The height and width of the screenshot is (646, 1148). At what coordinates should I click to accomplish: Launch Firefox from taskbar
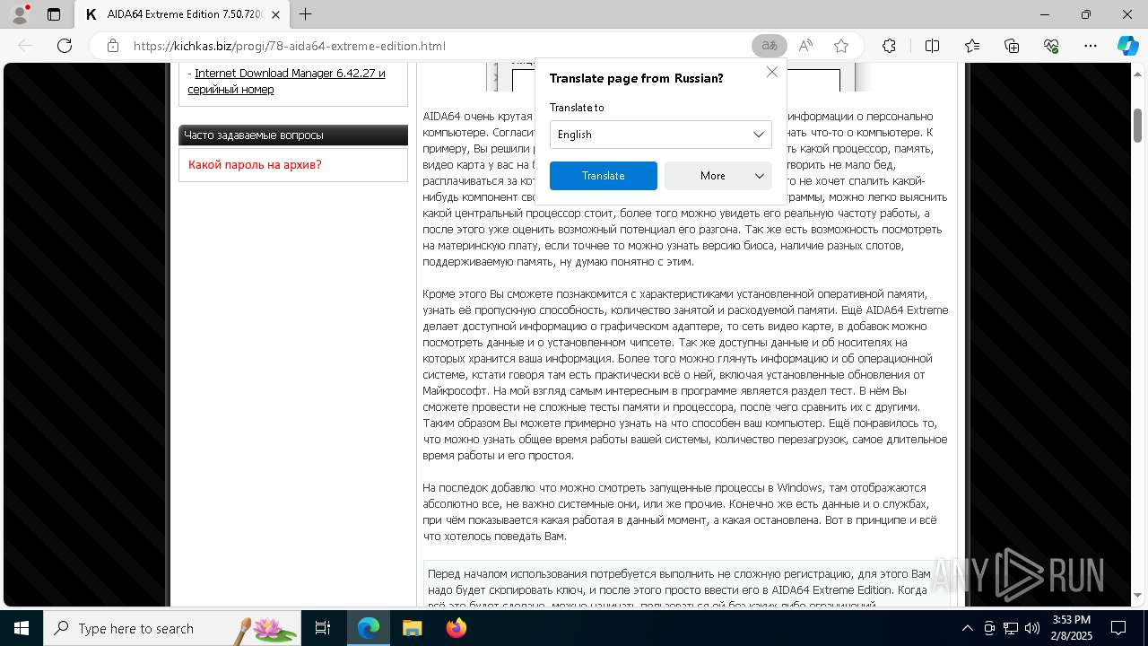pos(457,628)
